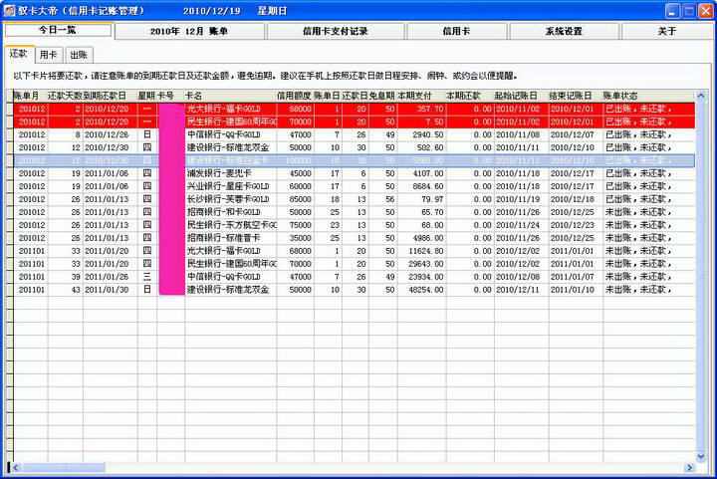Select the 信用卡 top tab
Image resolution: width=717 pixels, height=479 pixels.
pos(456,32)
